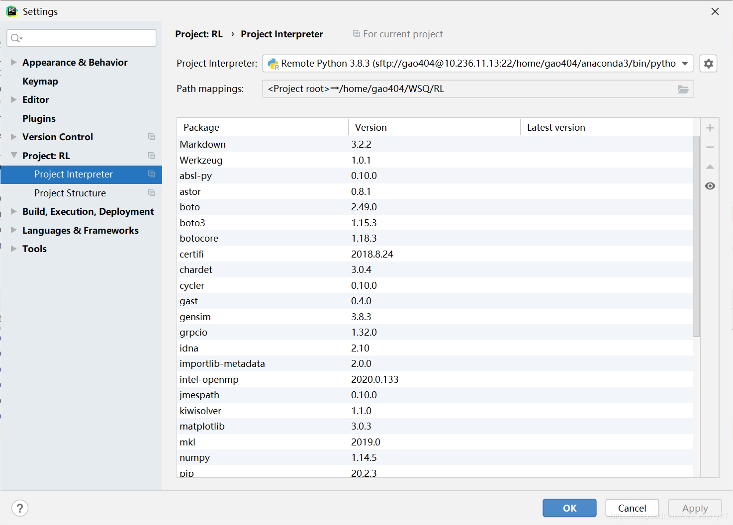Select the certifi package row
Image resolution: width=733 pixels, height=525 pixels.
coord(435,254)
